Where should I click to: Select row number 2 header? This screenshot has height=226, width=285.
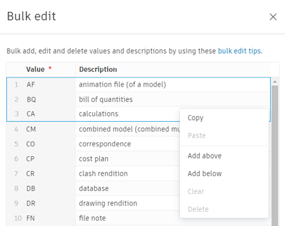[x=16, y=99]
